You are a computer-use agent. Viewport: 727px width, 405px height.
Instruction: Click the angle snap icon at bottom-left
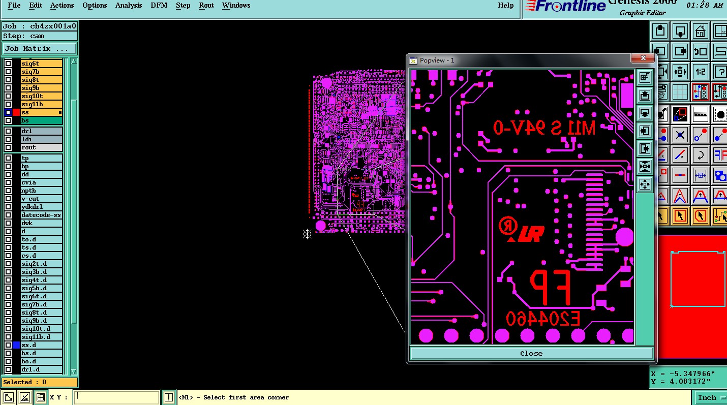point(24,397)
